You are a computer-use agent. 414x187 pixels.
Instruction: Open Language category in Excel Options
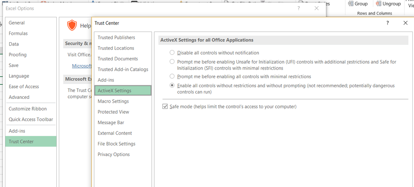pyautogui.click(x=31, y=76)
